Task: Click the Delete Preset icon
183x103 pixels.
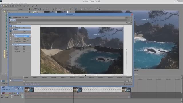Action: click(x=131, y=23)
